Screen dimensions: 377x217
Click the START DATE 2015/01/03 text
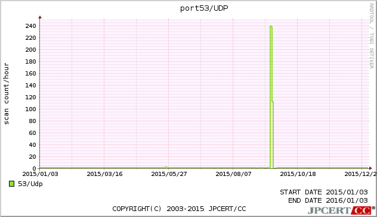coord(324,192)
